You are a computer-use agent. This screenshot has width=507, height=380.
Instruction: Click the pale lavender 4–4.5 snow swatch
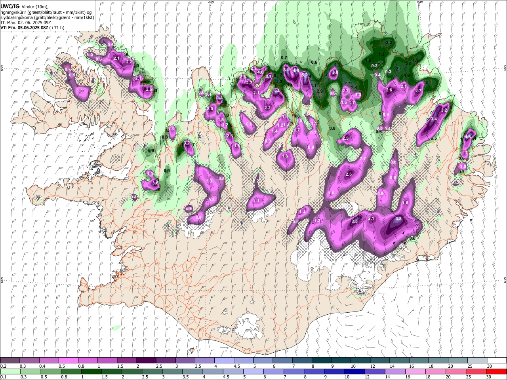coord(224,361)
